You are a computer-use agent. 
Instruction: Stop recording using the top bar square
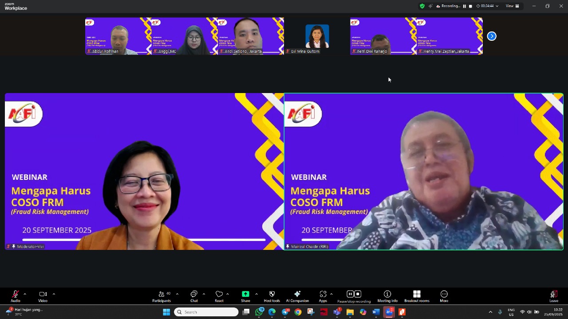470,6
